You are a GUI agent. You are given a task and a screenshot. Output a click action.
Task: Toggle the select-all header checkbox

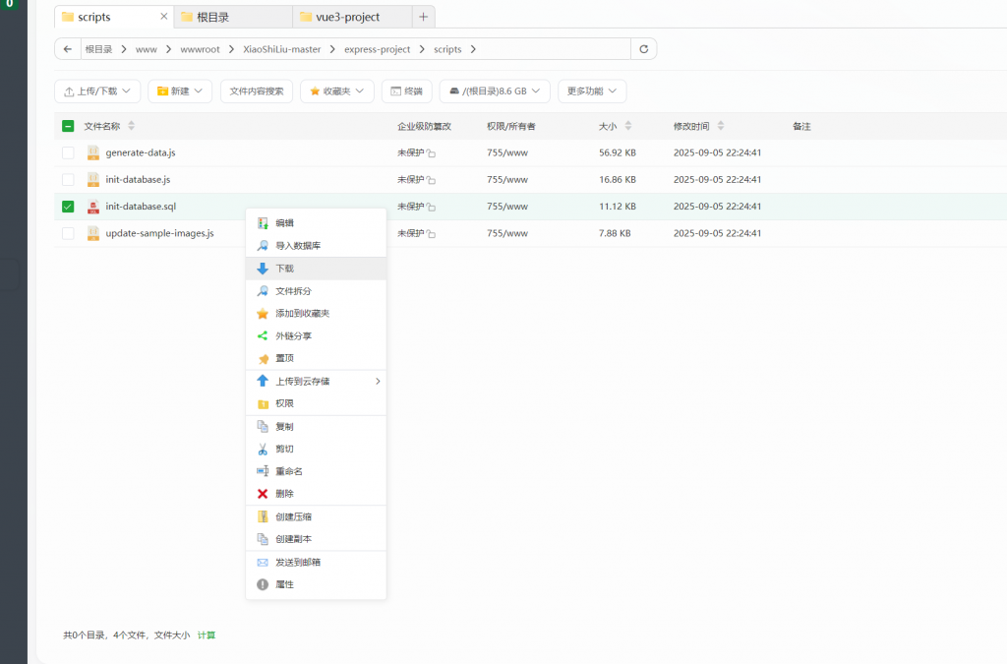68,126
